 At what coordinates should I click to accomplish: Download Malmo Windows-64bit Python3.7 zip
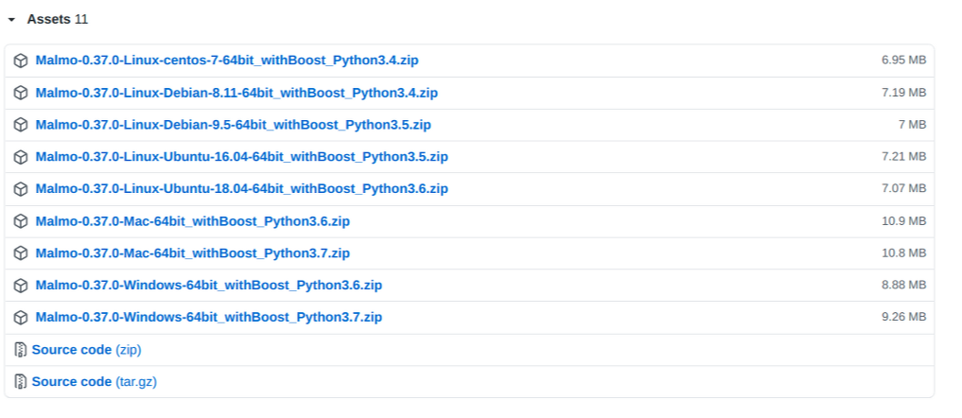209,317
